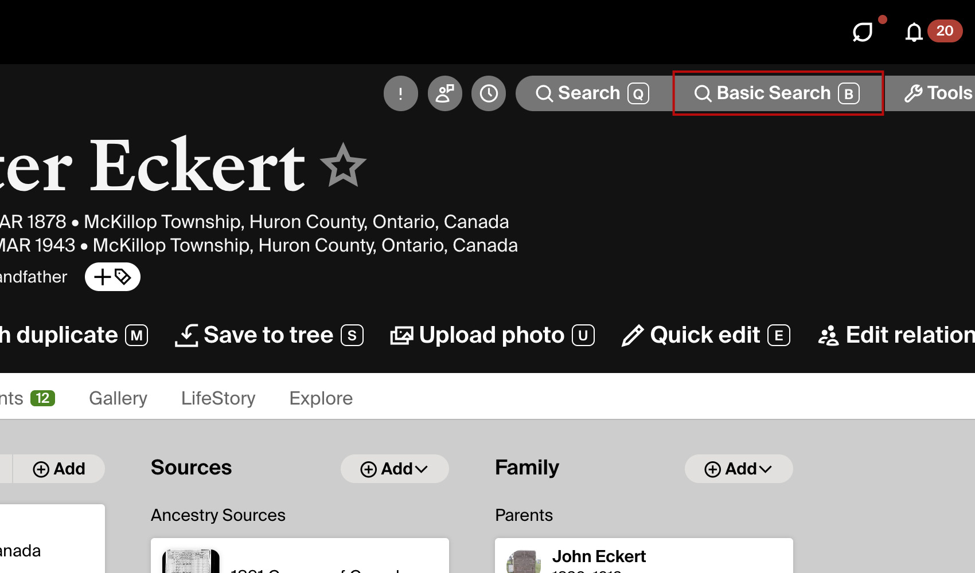Image resolution: width=975 pixels, height=573 pixels.
Task: Expand the Sources Add dropdown
Action: pyautogui.click(x=395, y=469)
